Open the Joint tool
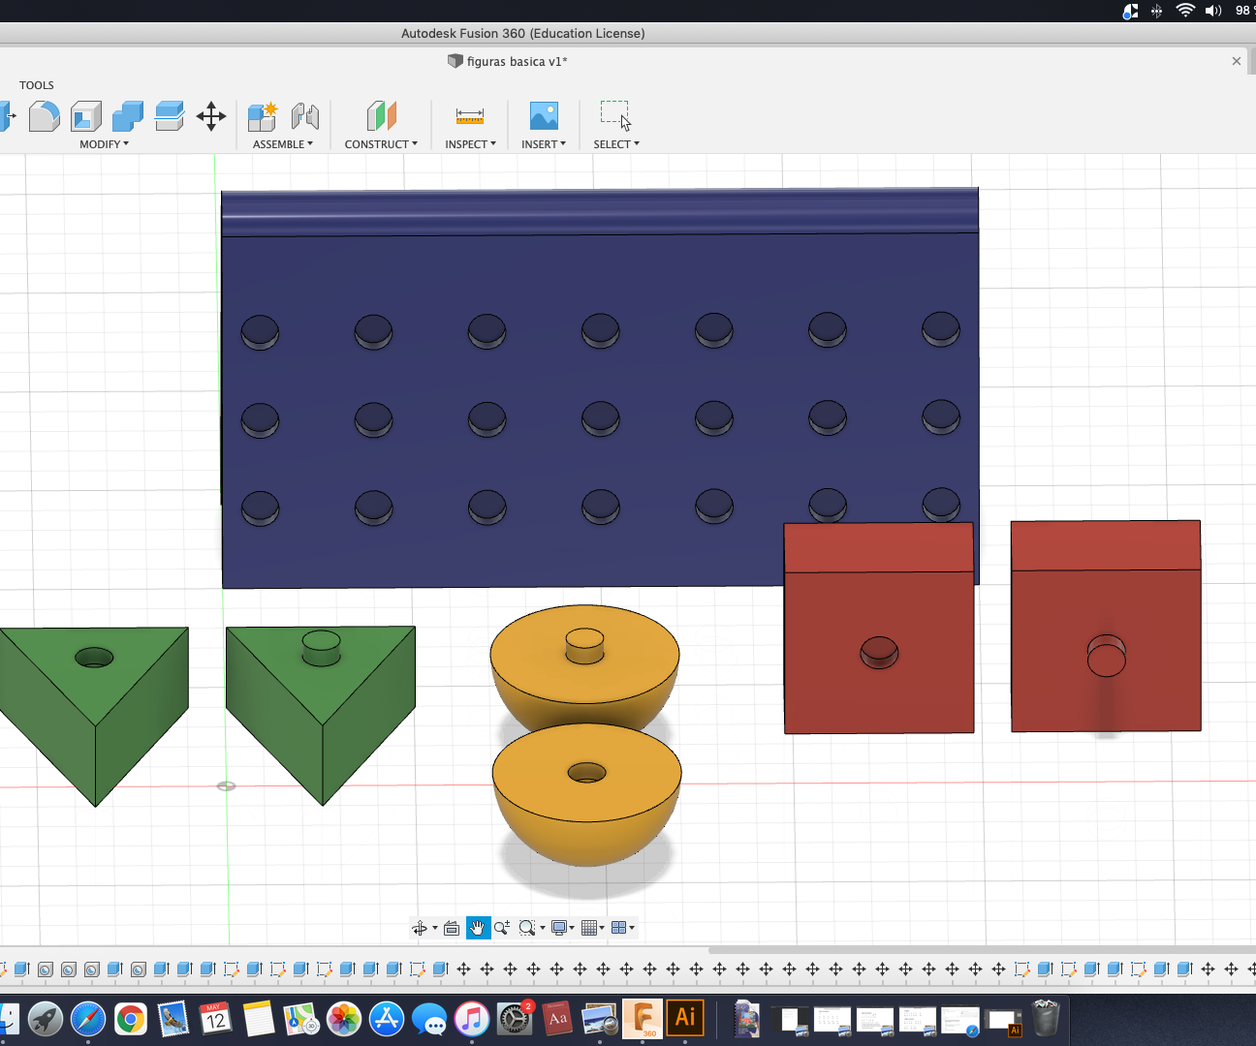Image resolution: width=1256 pixels, height=1046 pixels. pos(306,115)
